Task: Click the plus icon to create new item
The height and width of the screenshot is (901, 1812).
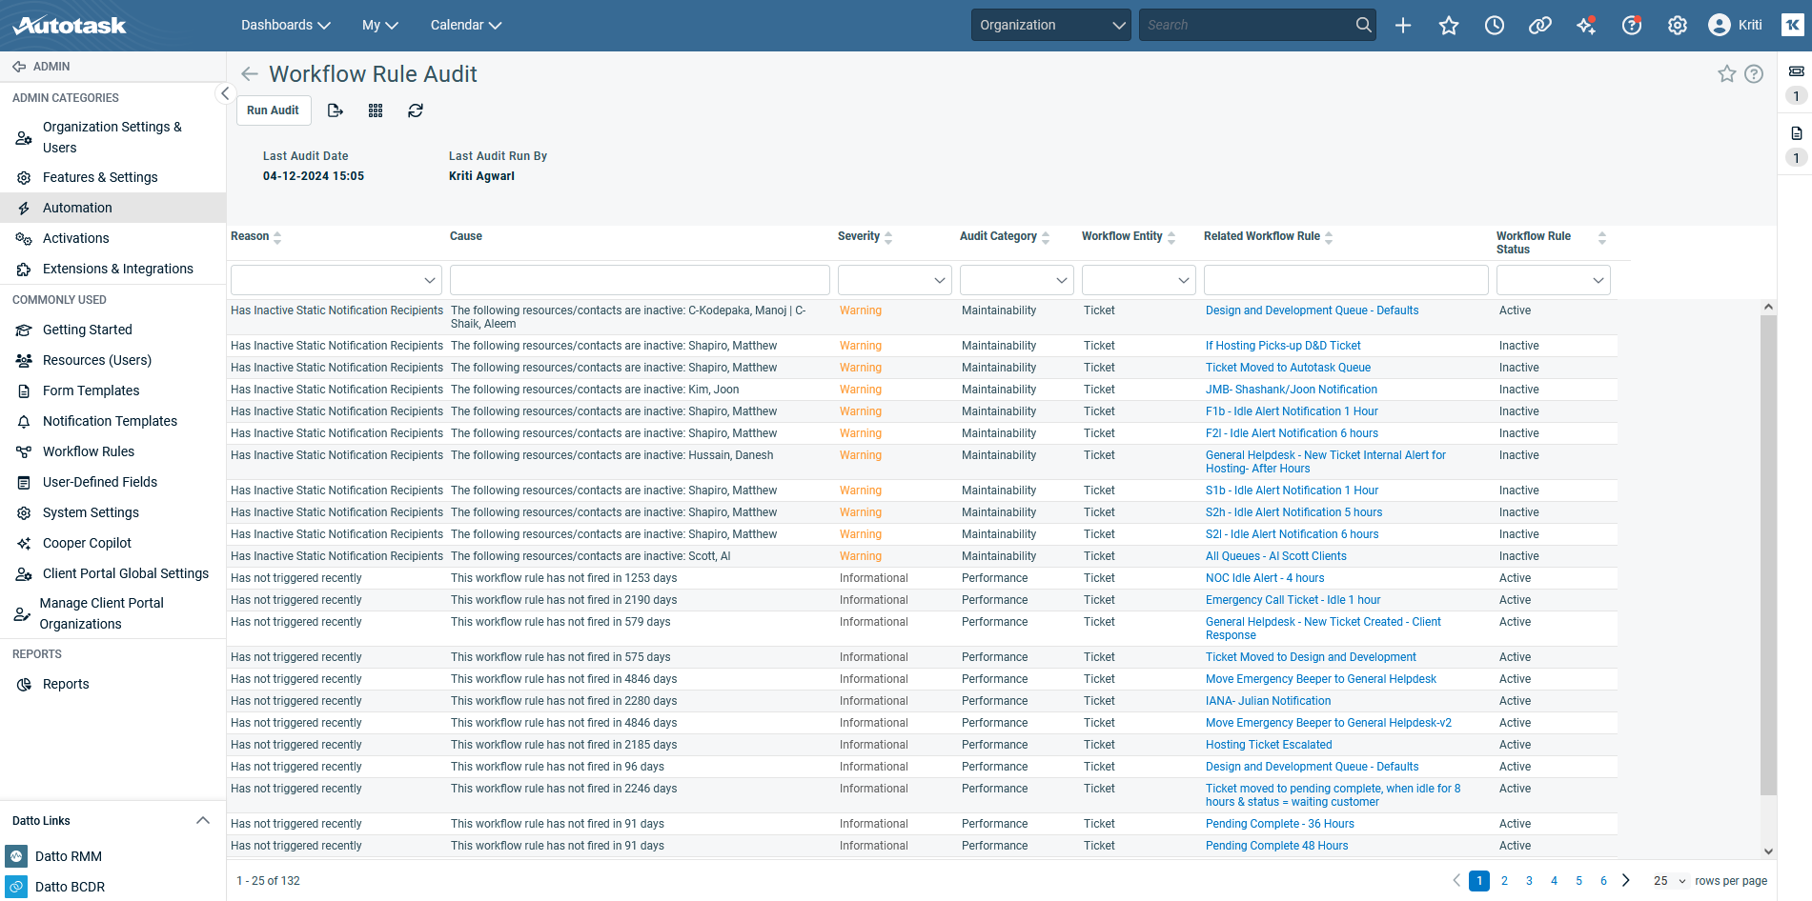Action: click(1402, 26)
